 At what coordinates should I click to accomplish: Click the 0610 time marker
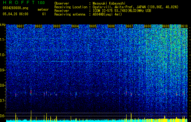tap(184, 26)
